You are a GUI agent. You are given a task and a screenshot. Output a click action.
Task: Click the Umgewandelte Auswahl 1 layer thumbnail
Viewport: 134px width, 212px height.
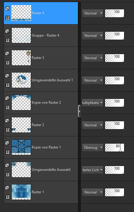coord(21,80)
